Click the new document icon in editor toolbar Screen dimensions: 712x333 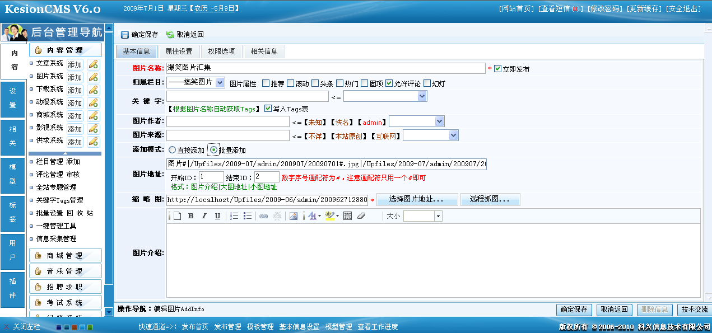177,216
